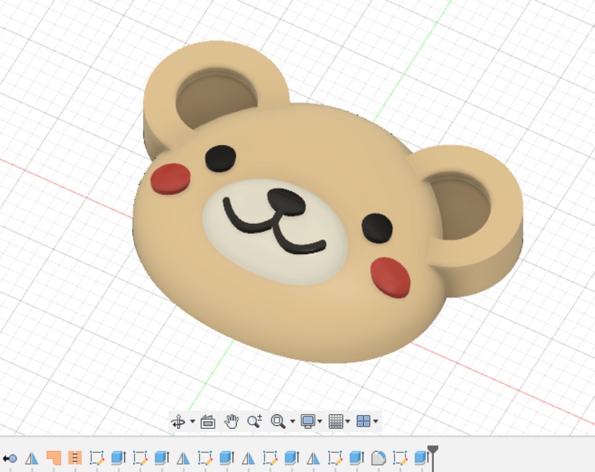Select the fifth extrude feature in timeline
595x472 pixels.
[356, 458]
